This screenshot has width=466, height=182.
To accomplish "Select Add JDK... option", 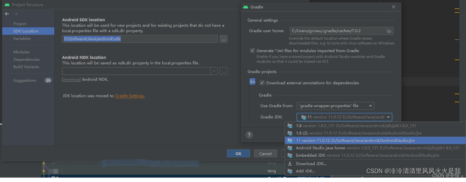I will 305,171.
